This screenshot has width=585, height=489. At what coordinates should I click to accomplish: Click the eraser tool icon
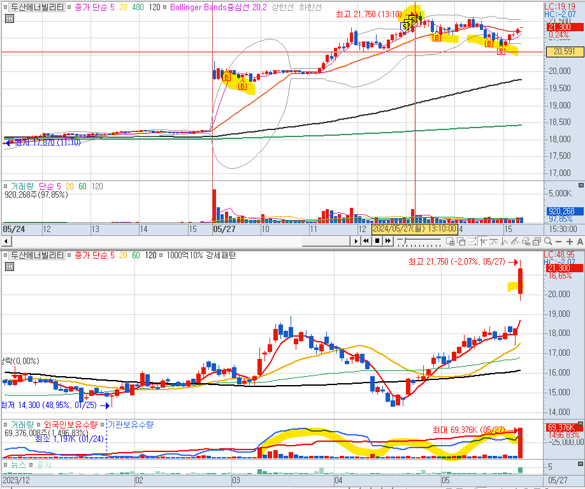click(526, 242)
